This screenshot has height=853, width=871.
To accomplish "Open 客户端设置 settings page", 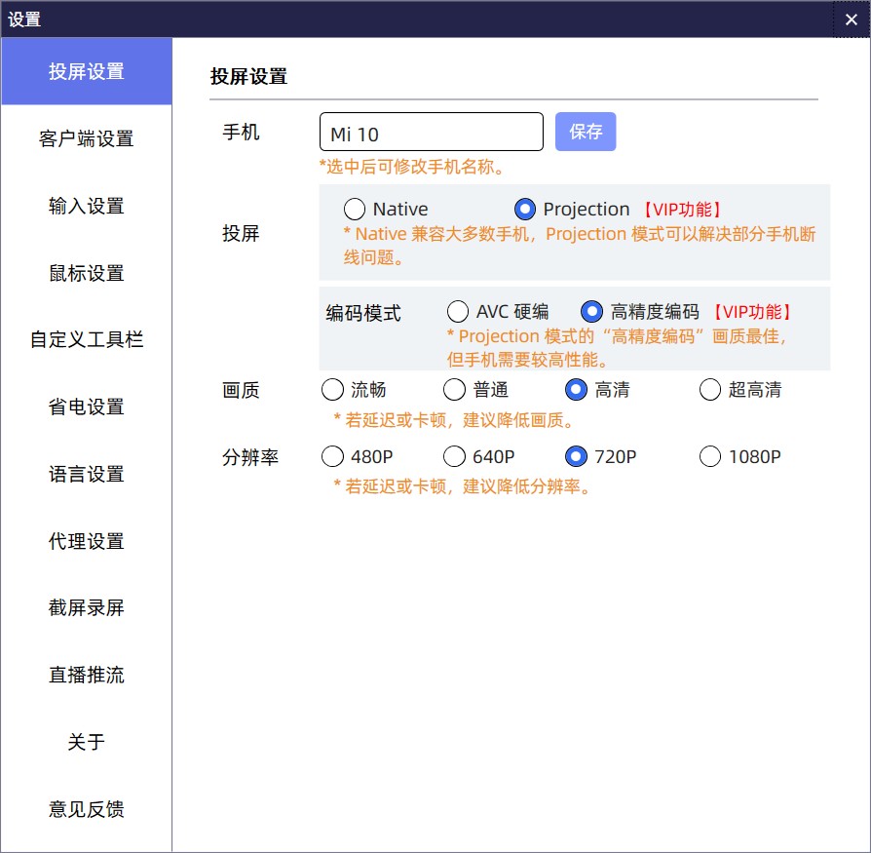I will coord(86,138).
